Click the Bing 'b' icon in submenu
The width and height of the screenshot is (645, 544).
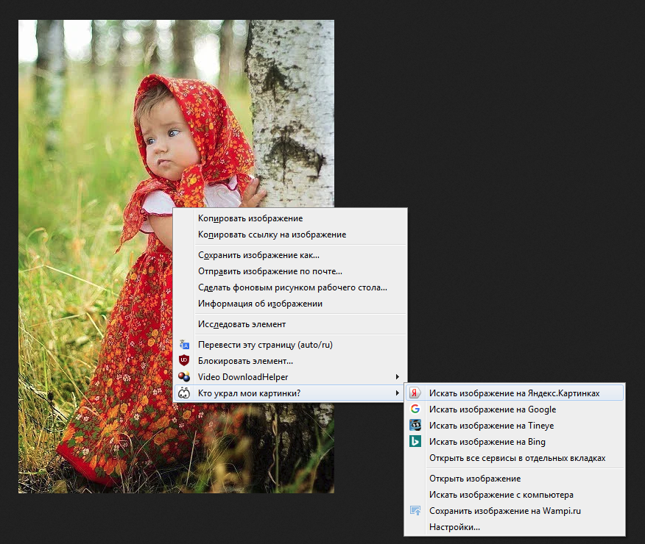click(415, 441)
